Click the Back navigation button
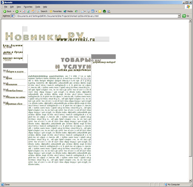 click(8, 11)
